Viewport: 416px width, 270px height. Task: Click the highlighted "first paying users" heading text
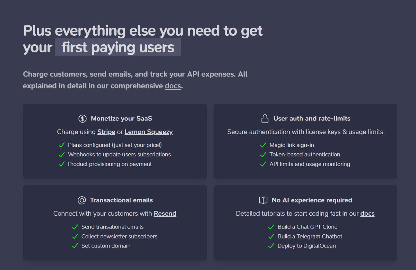(118, 47)
